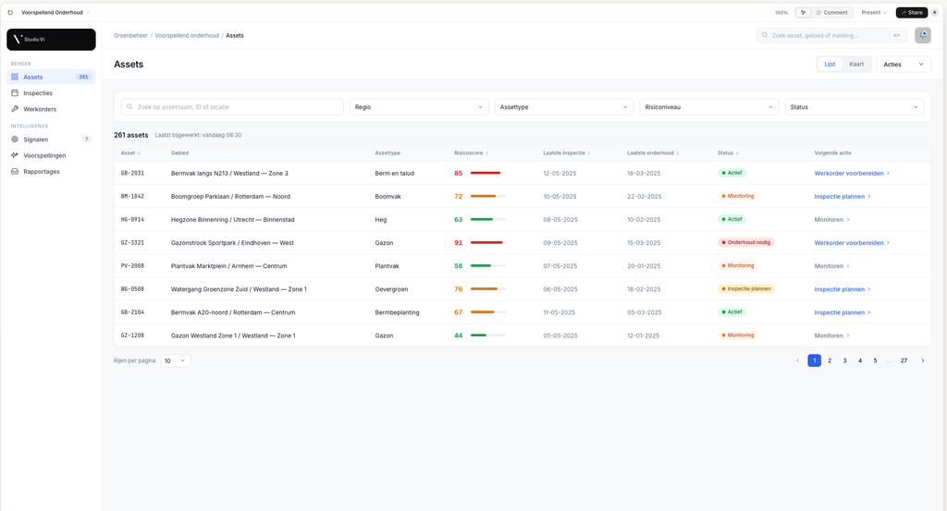Click Inspectie plannen for WG-0508
This screenshot has height=511, width=947.
pyautogui.click(x=842, y=289)
